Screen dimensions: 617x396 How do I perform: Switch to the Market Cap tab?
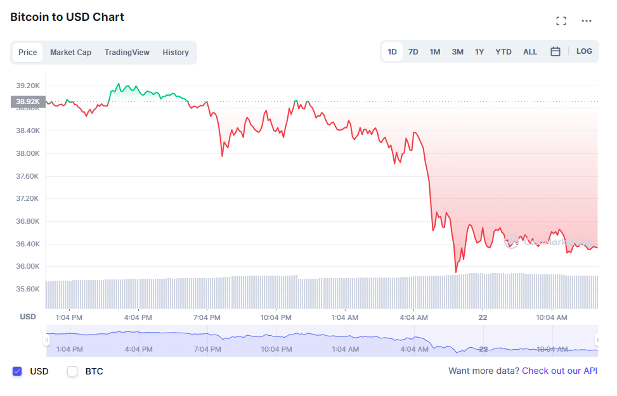point(70,53)
